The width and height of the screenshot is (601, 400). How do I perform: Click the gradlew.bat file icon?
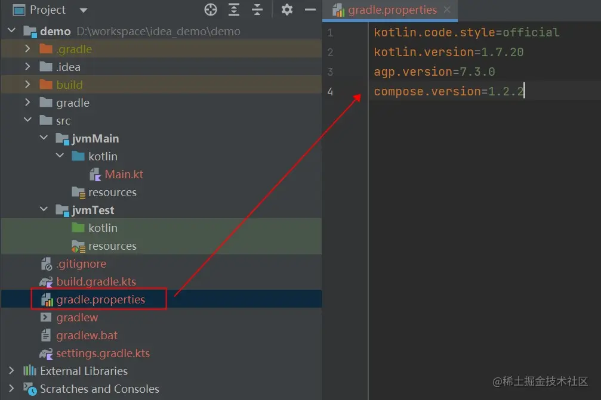[x=46, y=335]
